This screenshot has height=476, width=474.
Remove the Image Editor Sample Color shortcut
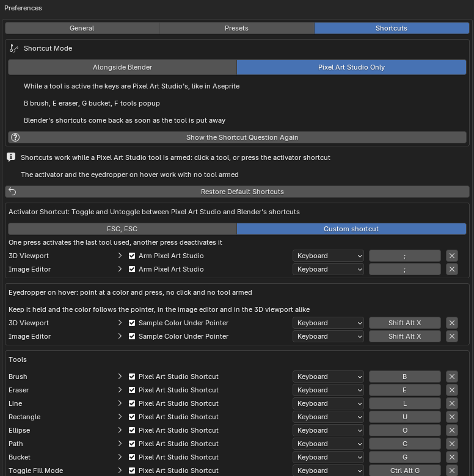[452, 336]
